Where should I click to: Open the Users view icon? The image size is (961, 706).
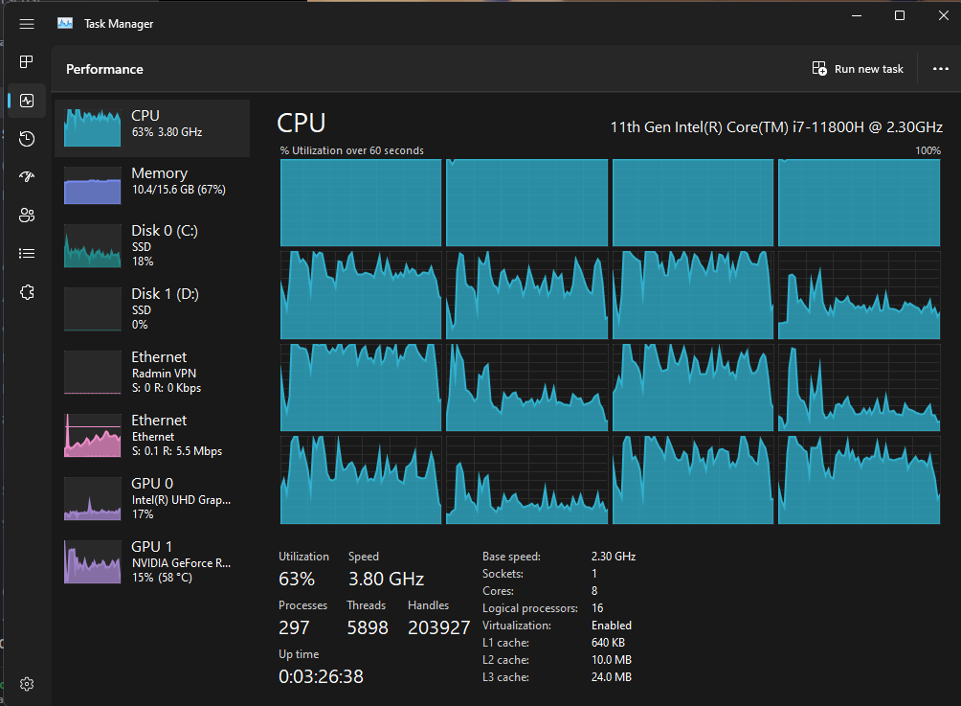click(x=26, y=215)
